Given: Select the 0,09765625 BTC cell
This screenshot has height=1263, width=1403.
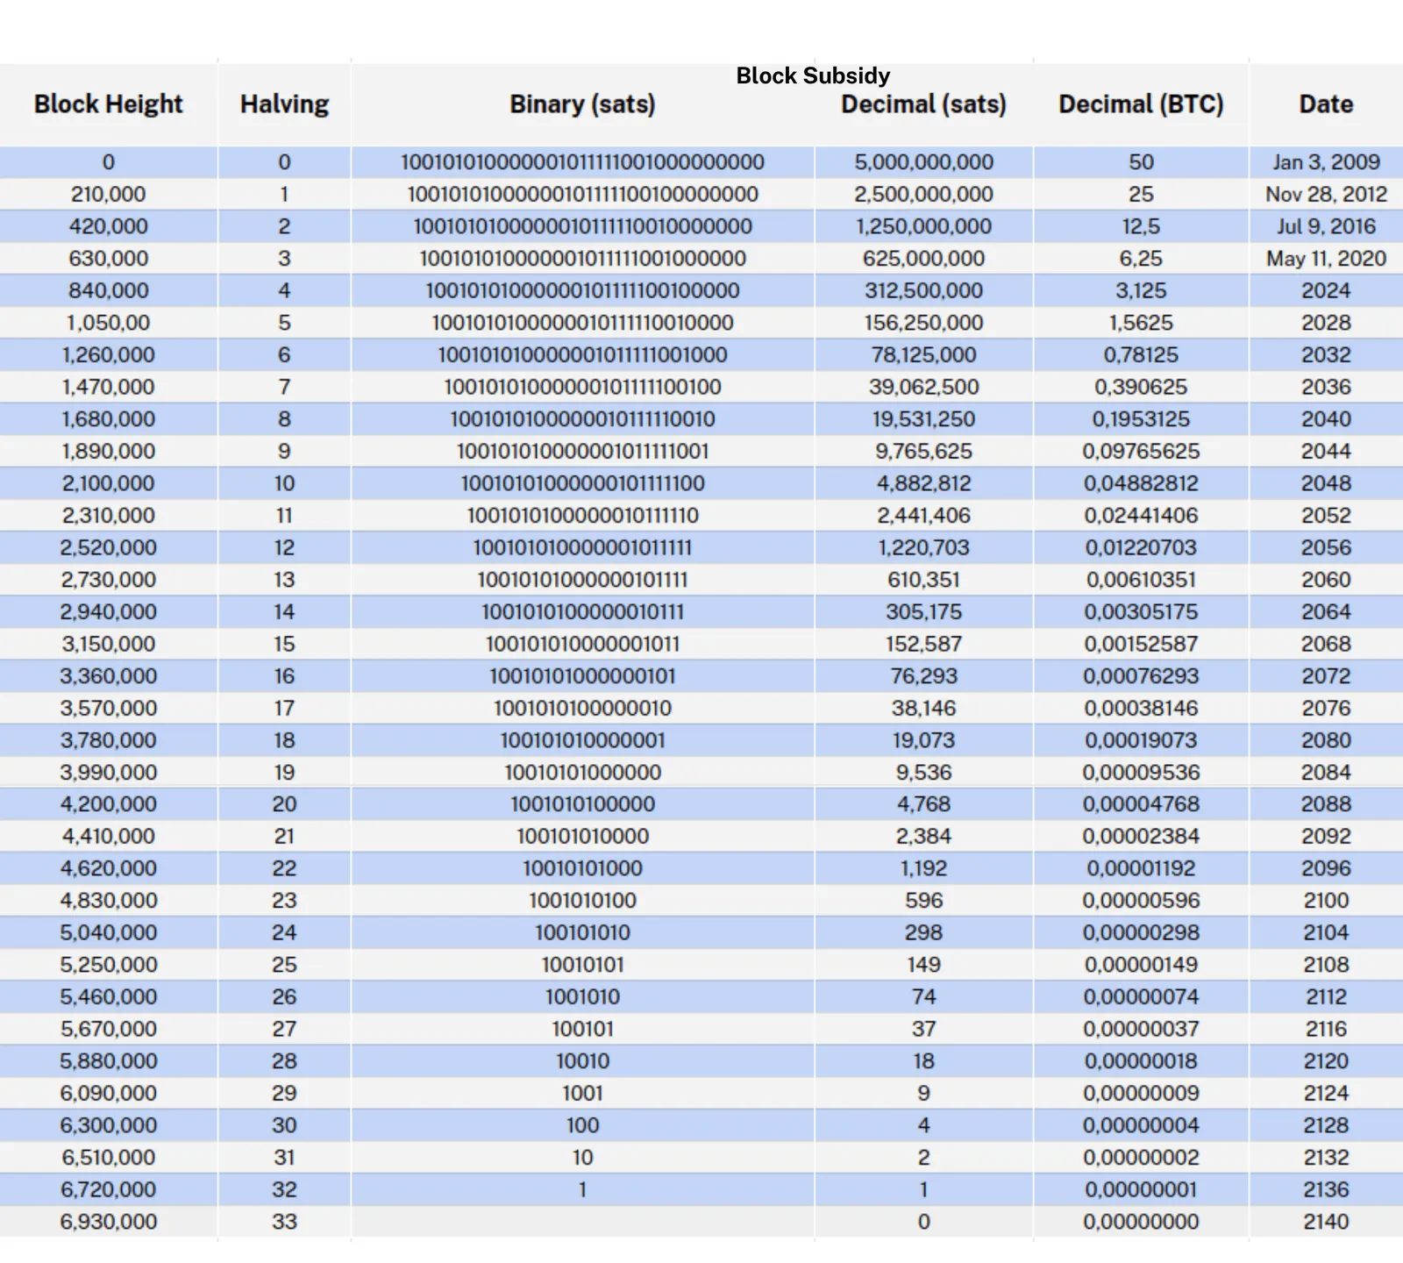Looking at the screenshot, I should 1141,451.
